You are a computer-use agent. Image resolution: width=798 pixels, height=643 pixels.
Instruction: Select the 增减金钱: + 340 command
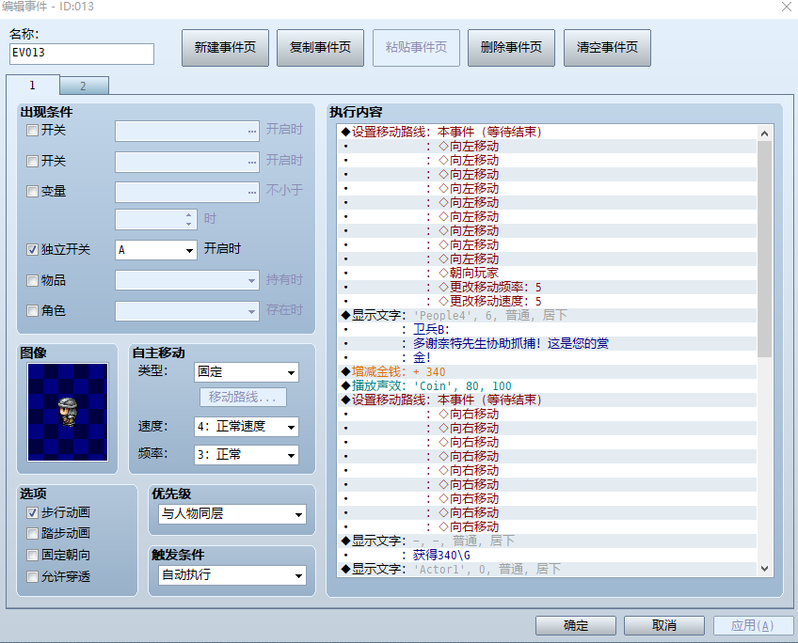click(547, 372)
